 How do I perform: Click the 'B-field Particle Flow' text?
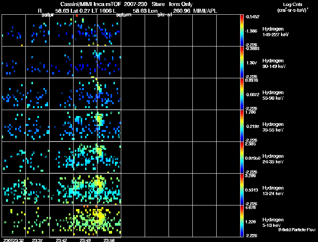tap(297, 230)
